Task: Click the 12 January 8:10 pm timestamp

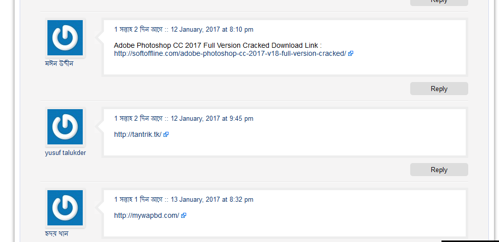Action: [x=212, y=30]
